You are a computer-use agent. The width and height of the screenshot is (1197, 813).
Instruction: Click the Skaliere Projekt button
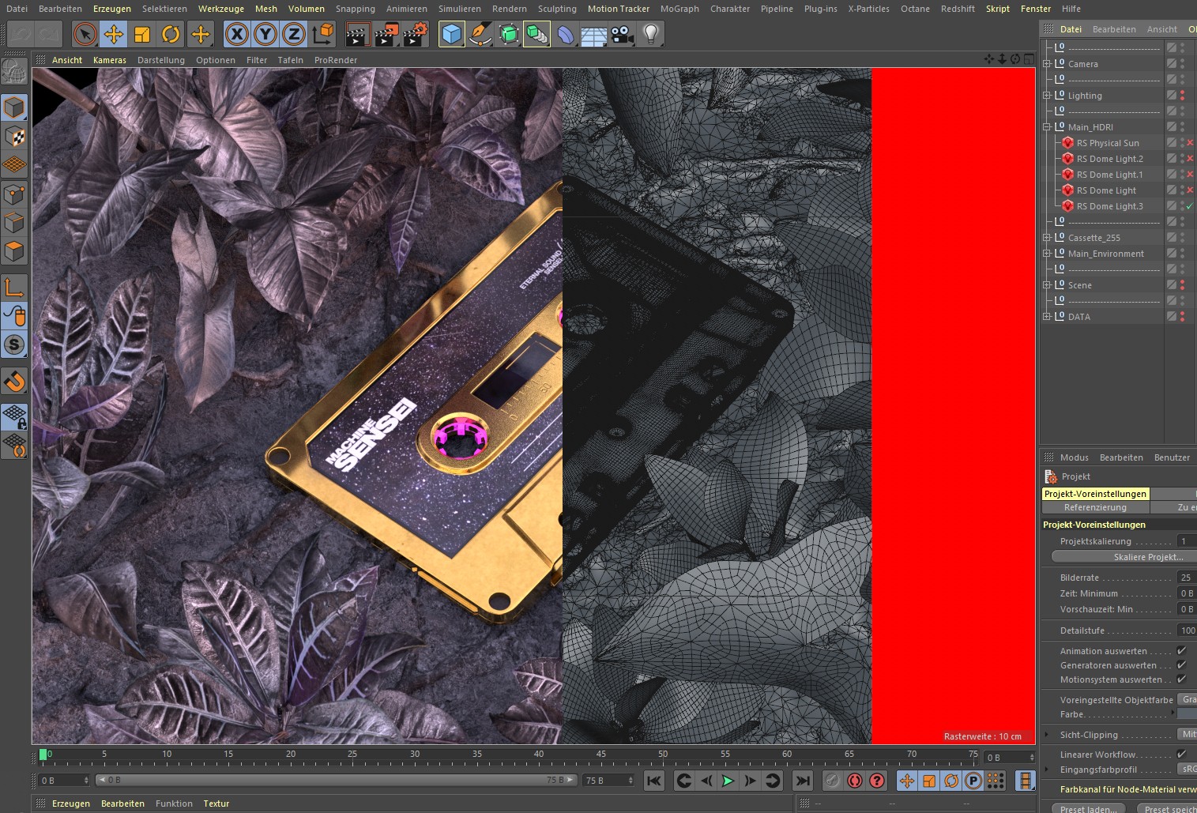pyautogui.click(x=1125, y=557)
